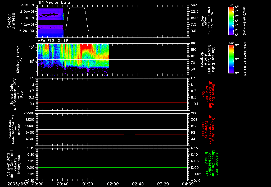Click the green zero velocity line
This screenshot has height=187, width=271.
[x=112, y=167]
